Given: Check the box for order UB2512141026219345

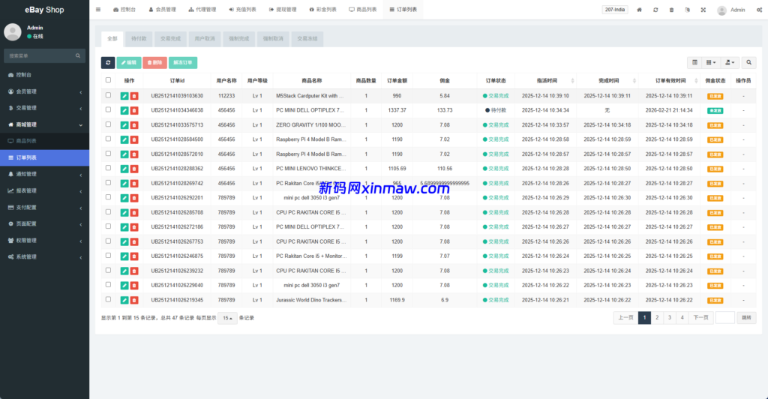Looking at the screenshot, I should click(x=108, y=299).
